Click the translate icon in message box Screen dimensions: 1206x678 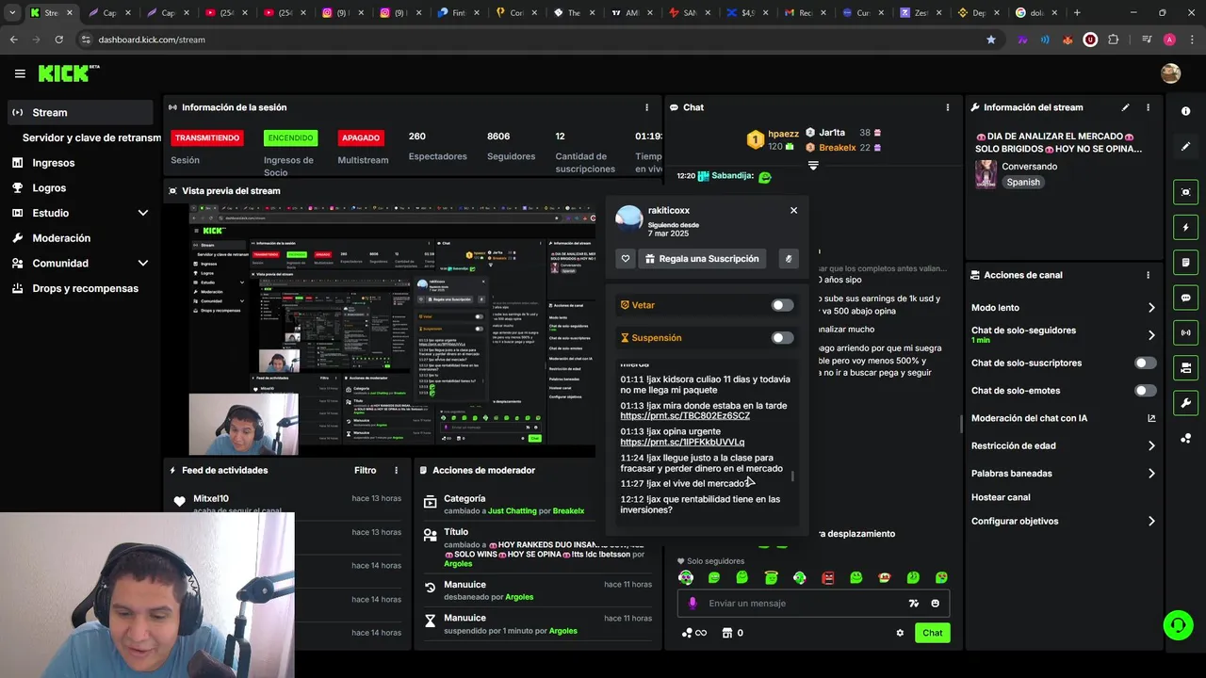pyautogui.click(x=913, y=604)
